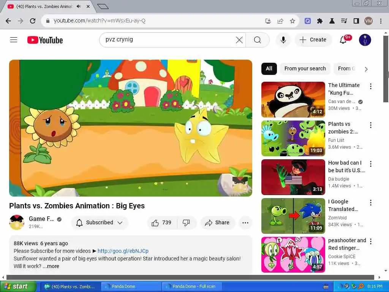This screenshot has width=389, height=292.
Task: Go forward with the browser forward arrow
Action: click(x=21, y=21)
